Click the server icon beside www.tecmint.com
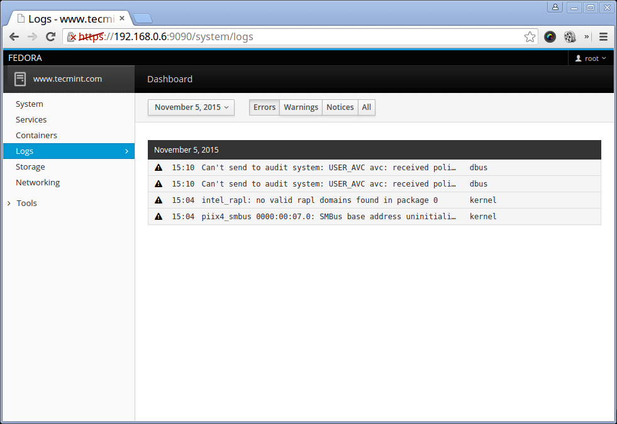The image size is (617, 424). tap(20, 79)
